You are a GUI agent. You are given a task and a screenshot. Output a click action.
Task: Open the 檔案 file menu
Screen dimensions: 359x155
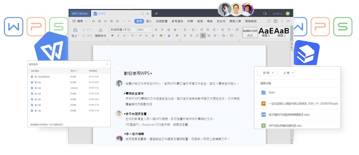click(80, 21)
